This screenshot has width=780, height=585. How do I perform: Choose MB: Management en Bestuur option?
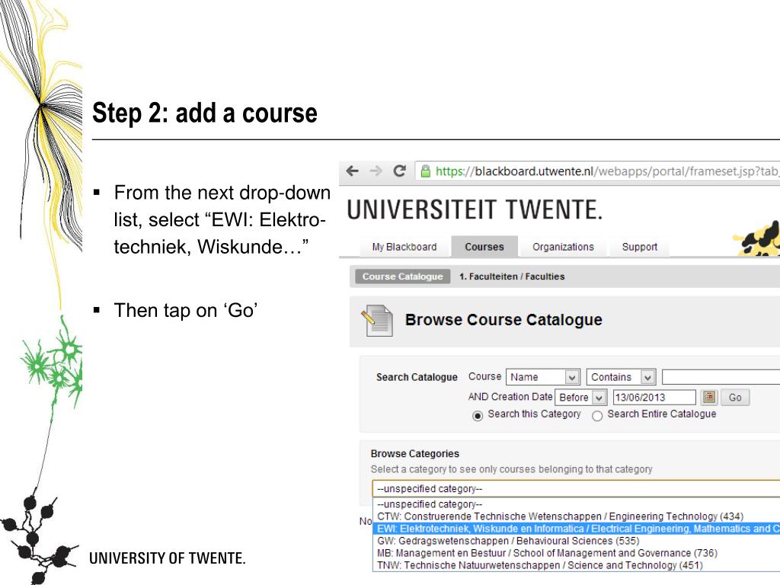click(x=577, y=553)
